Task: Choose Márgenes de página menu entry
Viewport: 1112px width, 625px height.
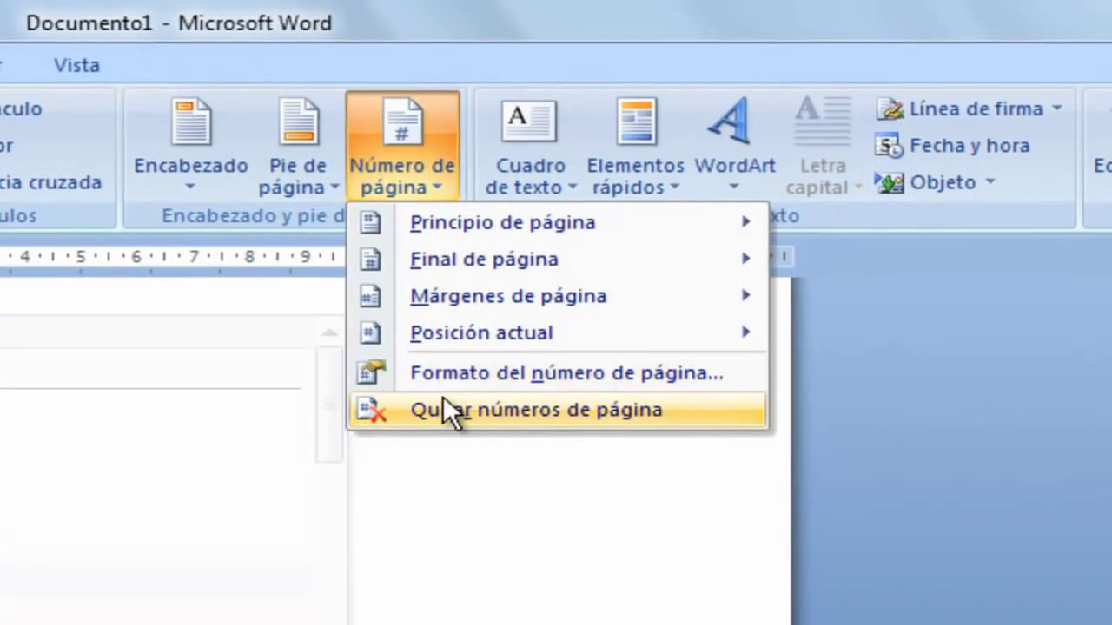Action: click(x=559, y=296)
